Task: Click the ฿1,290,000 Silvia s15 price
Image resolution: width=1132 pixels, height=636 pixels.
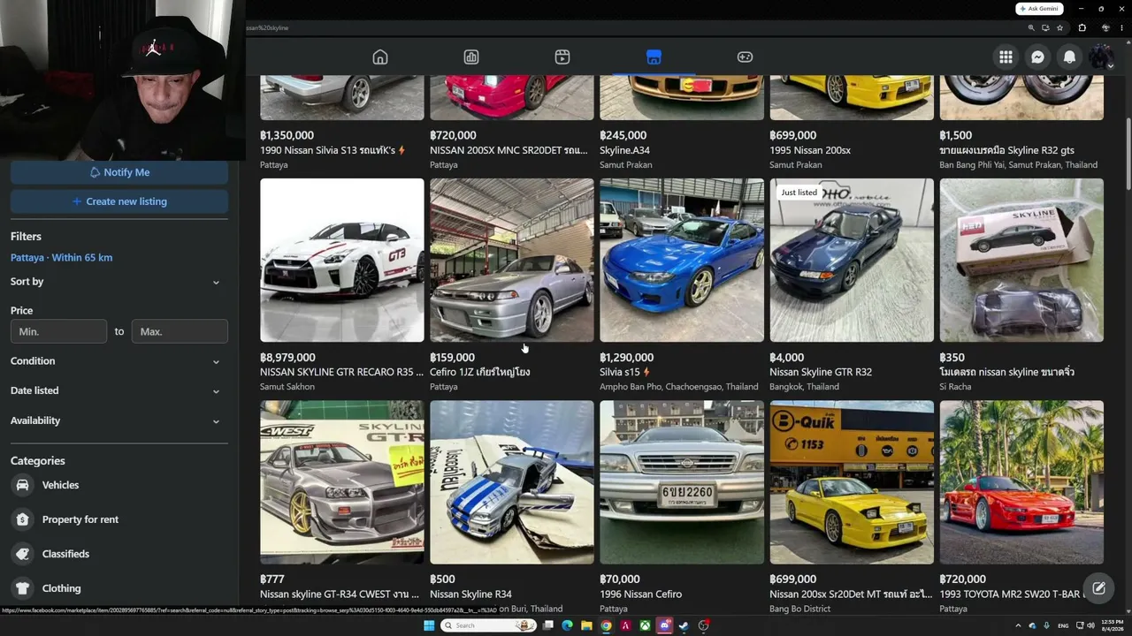Action: point(627,358)
